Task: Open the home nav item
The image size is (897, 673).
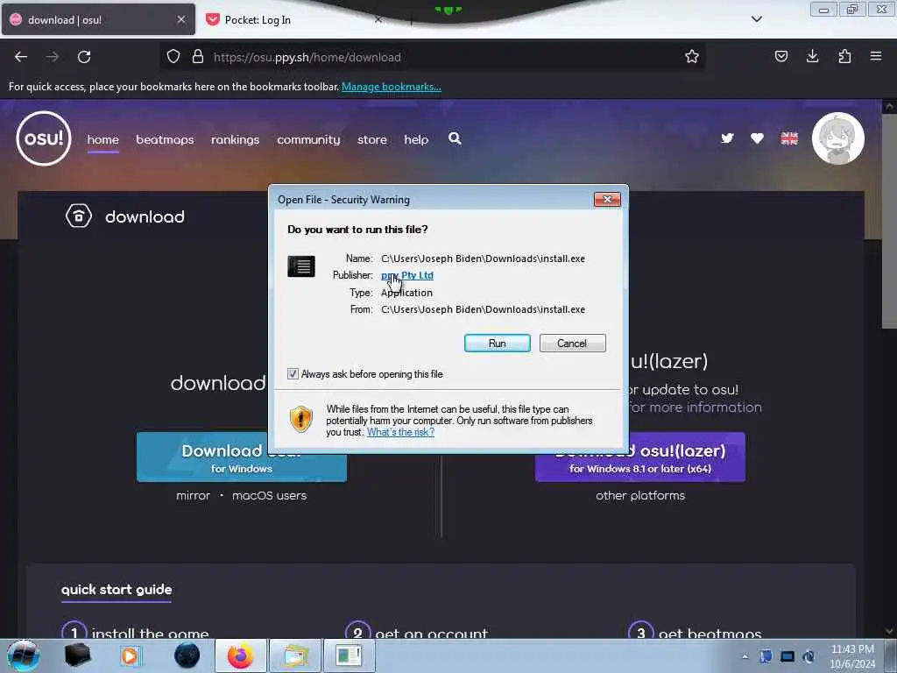Action: [x=103, y=139]
